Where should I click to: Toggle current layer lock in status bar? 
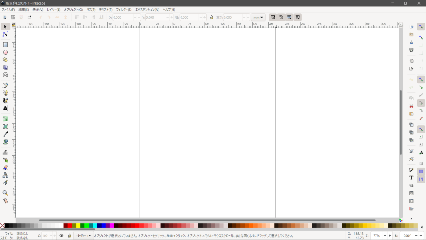click(69, 236)
